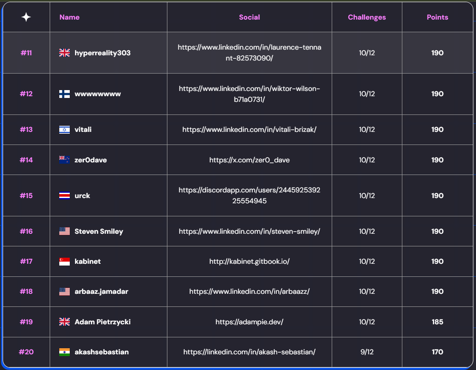Select the Israel flag beside vitali

(x=64, y=129)
